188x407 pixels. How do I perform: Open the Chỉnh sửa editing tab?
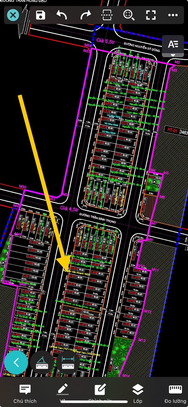(x=100, y=394)
